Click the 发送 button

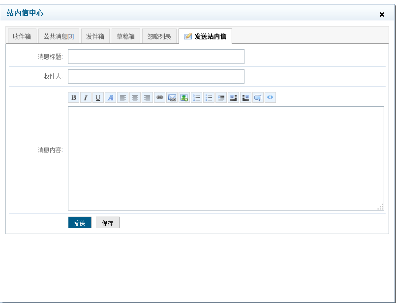click(x=80, y=223)
